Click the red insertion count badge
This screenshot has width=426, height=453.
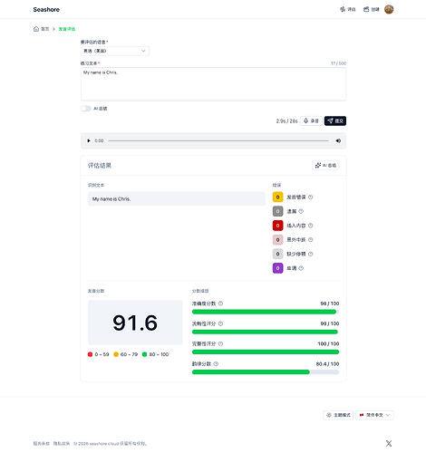(x=278, y=226)
